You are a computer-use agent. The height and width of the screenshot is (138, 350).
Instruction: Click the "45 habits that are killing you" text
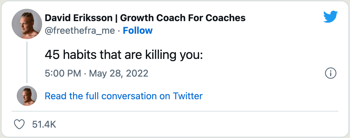[x=123, y=55]
